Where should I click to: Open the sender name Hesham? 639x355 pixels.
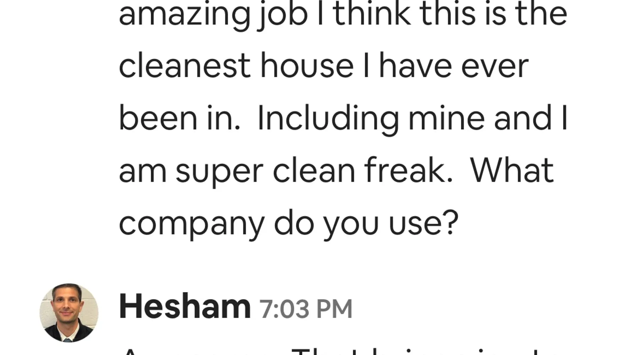185,307
